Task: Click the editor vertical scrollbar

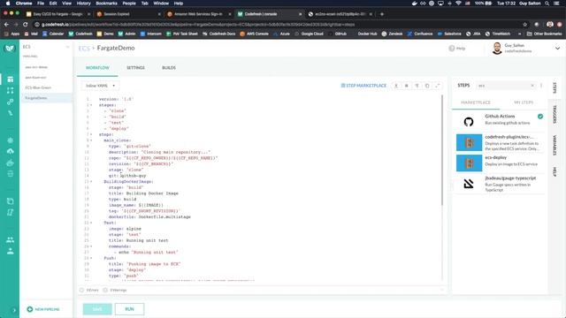Action: point(442,151)
